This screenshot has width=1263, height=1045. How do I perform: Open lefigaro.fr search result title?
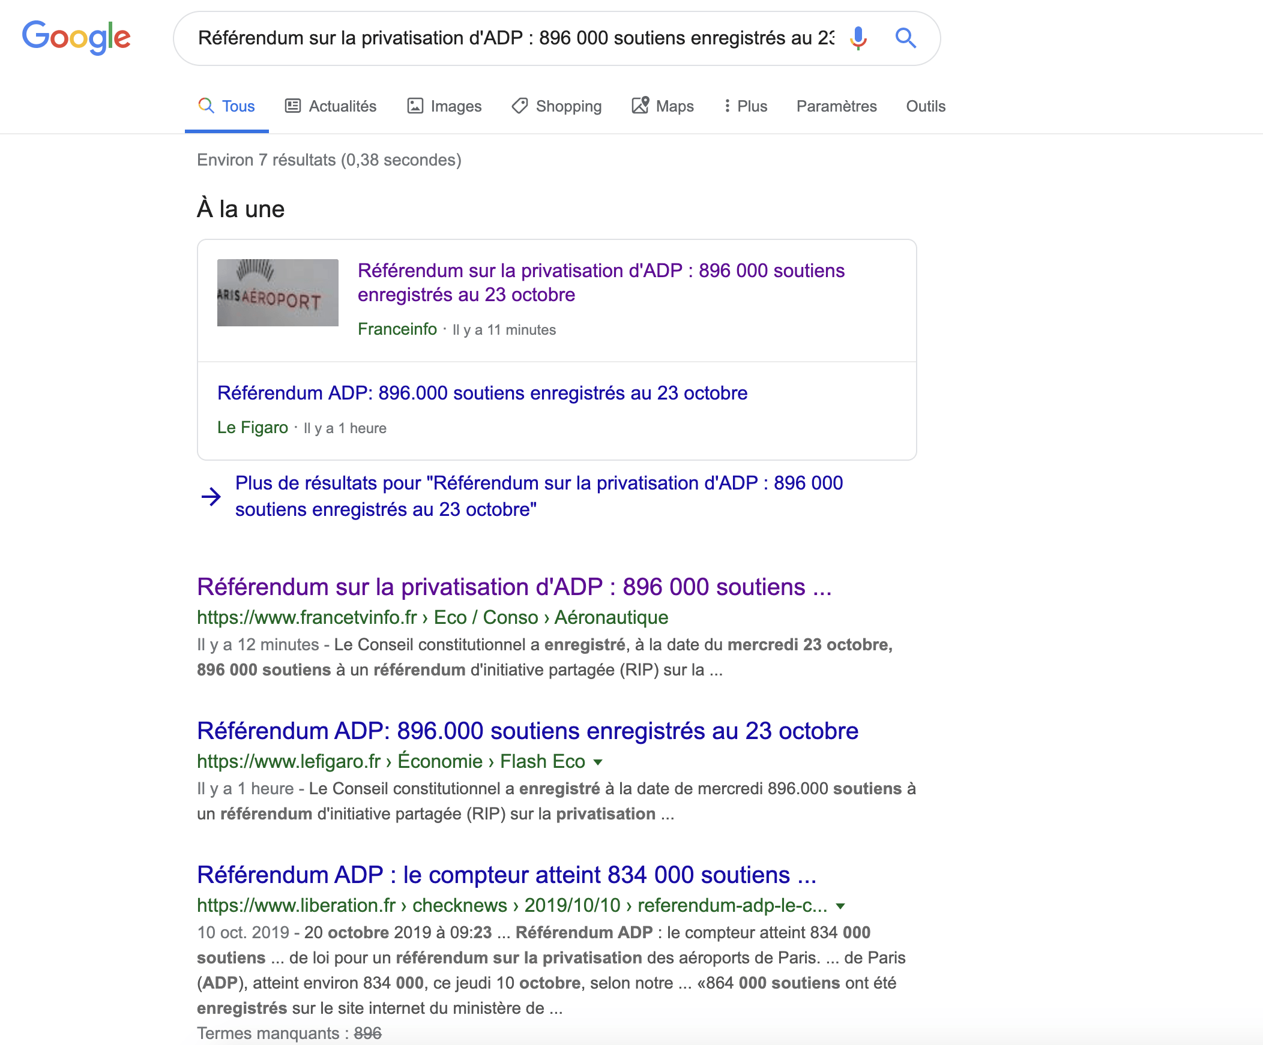(x=528, y=731)
